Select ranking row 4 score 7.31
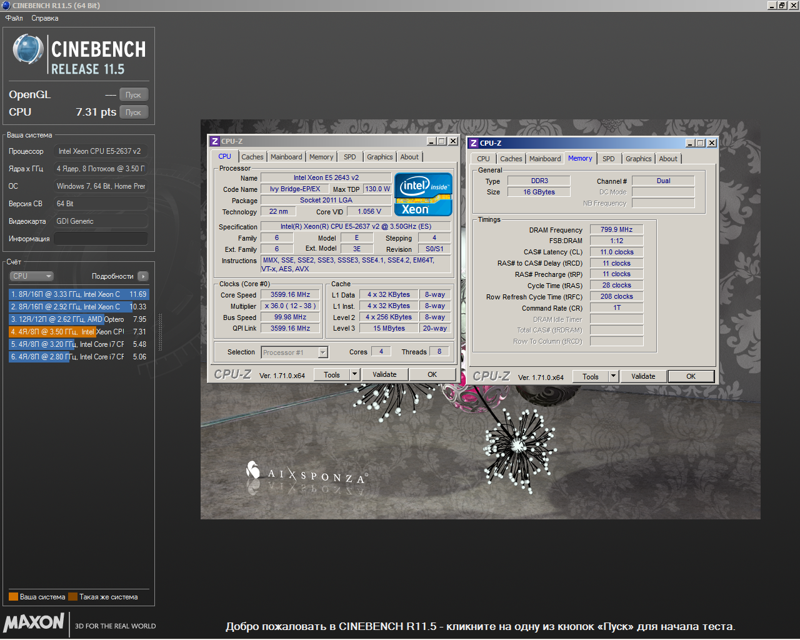Image resolution: width=800 pixels, height=640 pixels. tap(79, 332)
